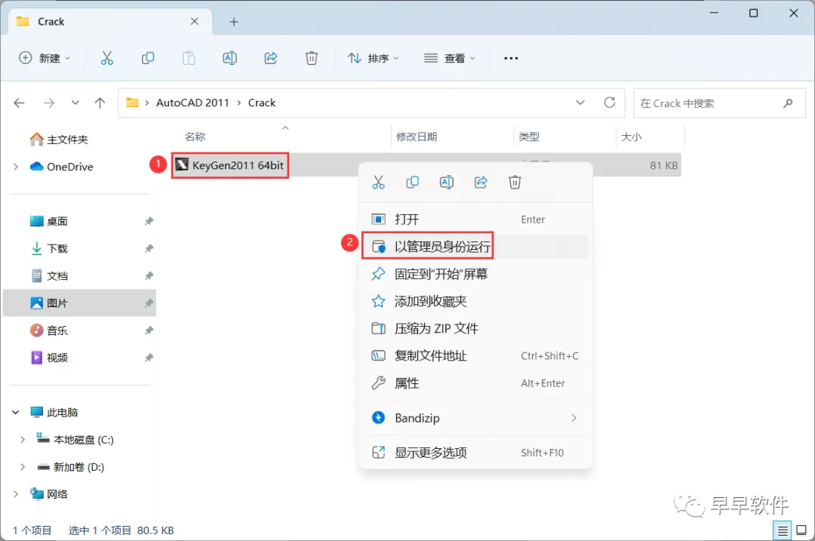The width and height of the screenshot is (815, 541).
Task: Click the context menu Share icon
Action: (x=481, y=183)
